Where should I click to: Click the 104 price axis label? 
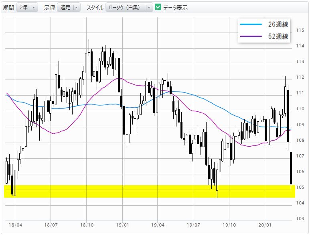[x=300, y=203]
